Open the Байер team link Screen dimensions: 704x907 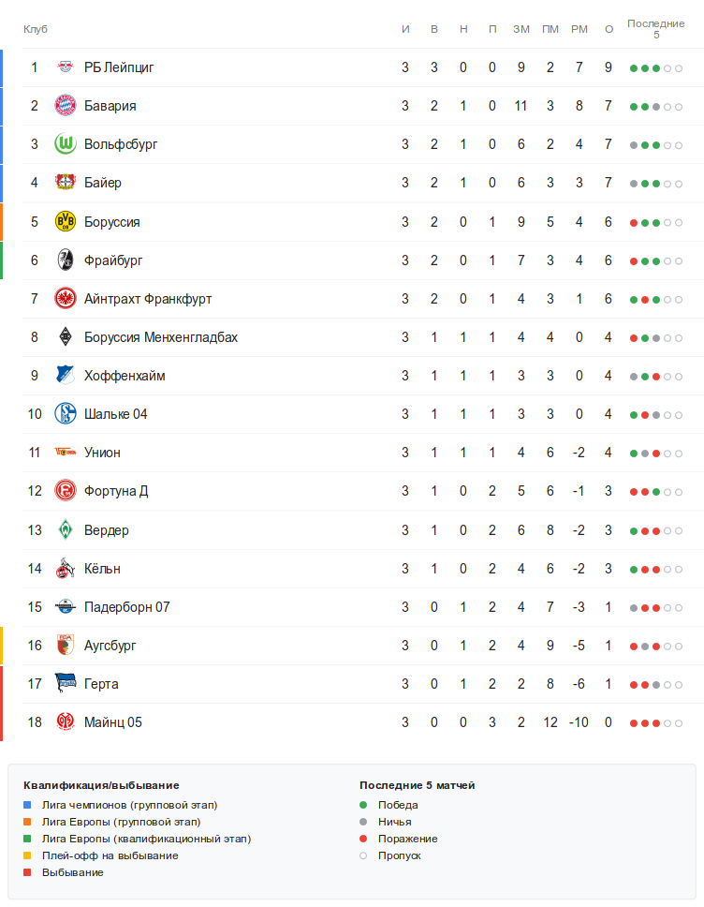[102, 183]
